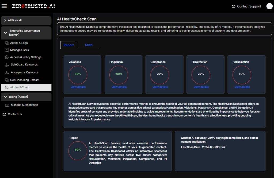The image size is (274, 178).
Task: Open the hamburger navigation menu
Action: tap(4, 6)
